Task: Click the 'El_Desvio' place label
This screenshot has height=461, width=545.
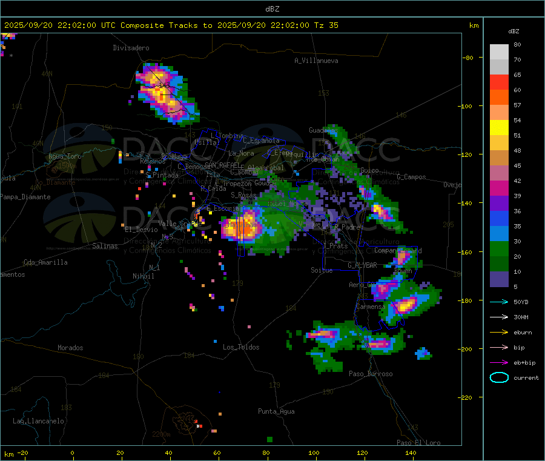Action: (x=142, y=230)
